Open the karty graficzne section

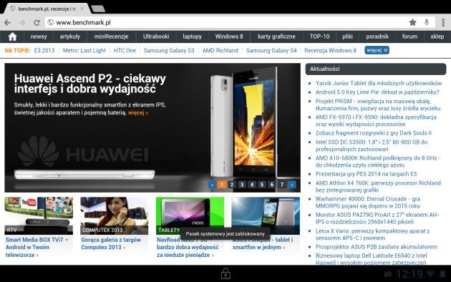point(276,37)
